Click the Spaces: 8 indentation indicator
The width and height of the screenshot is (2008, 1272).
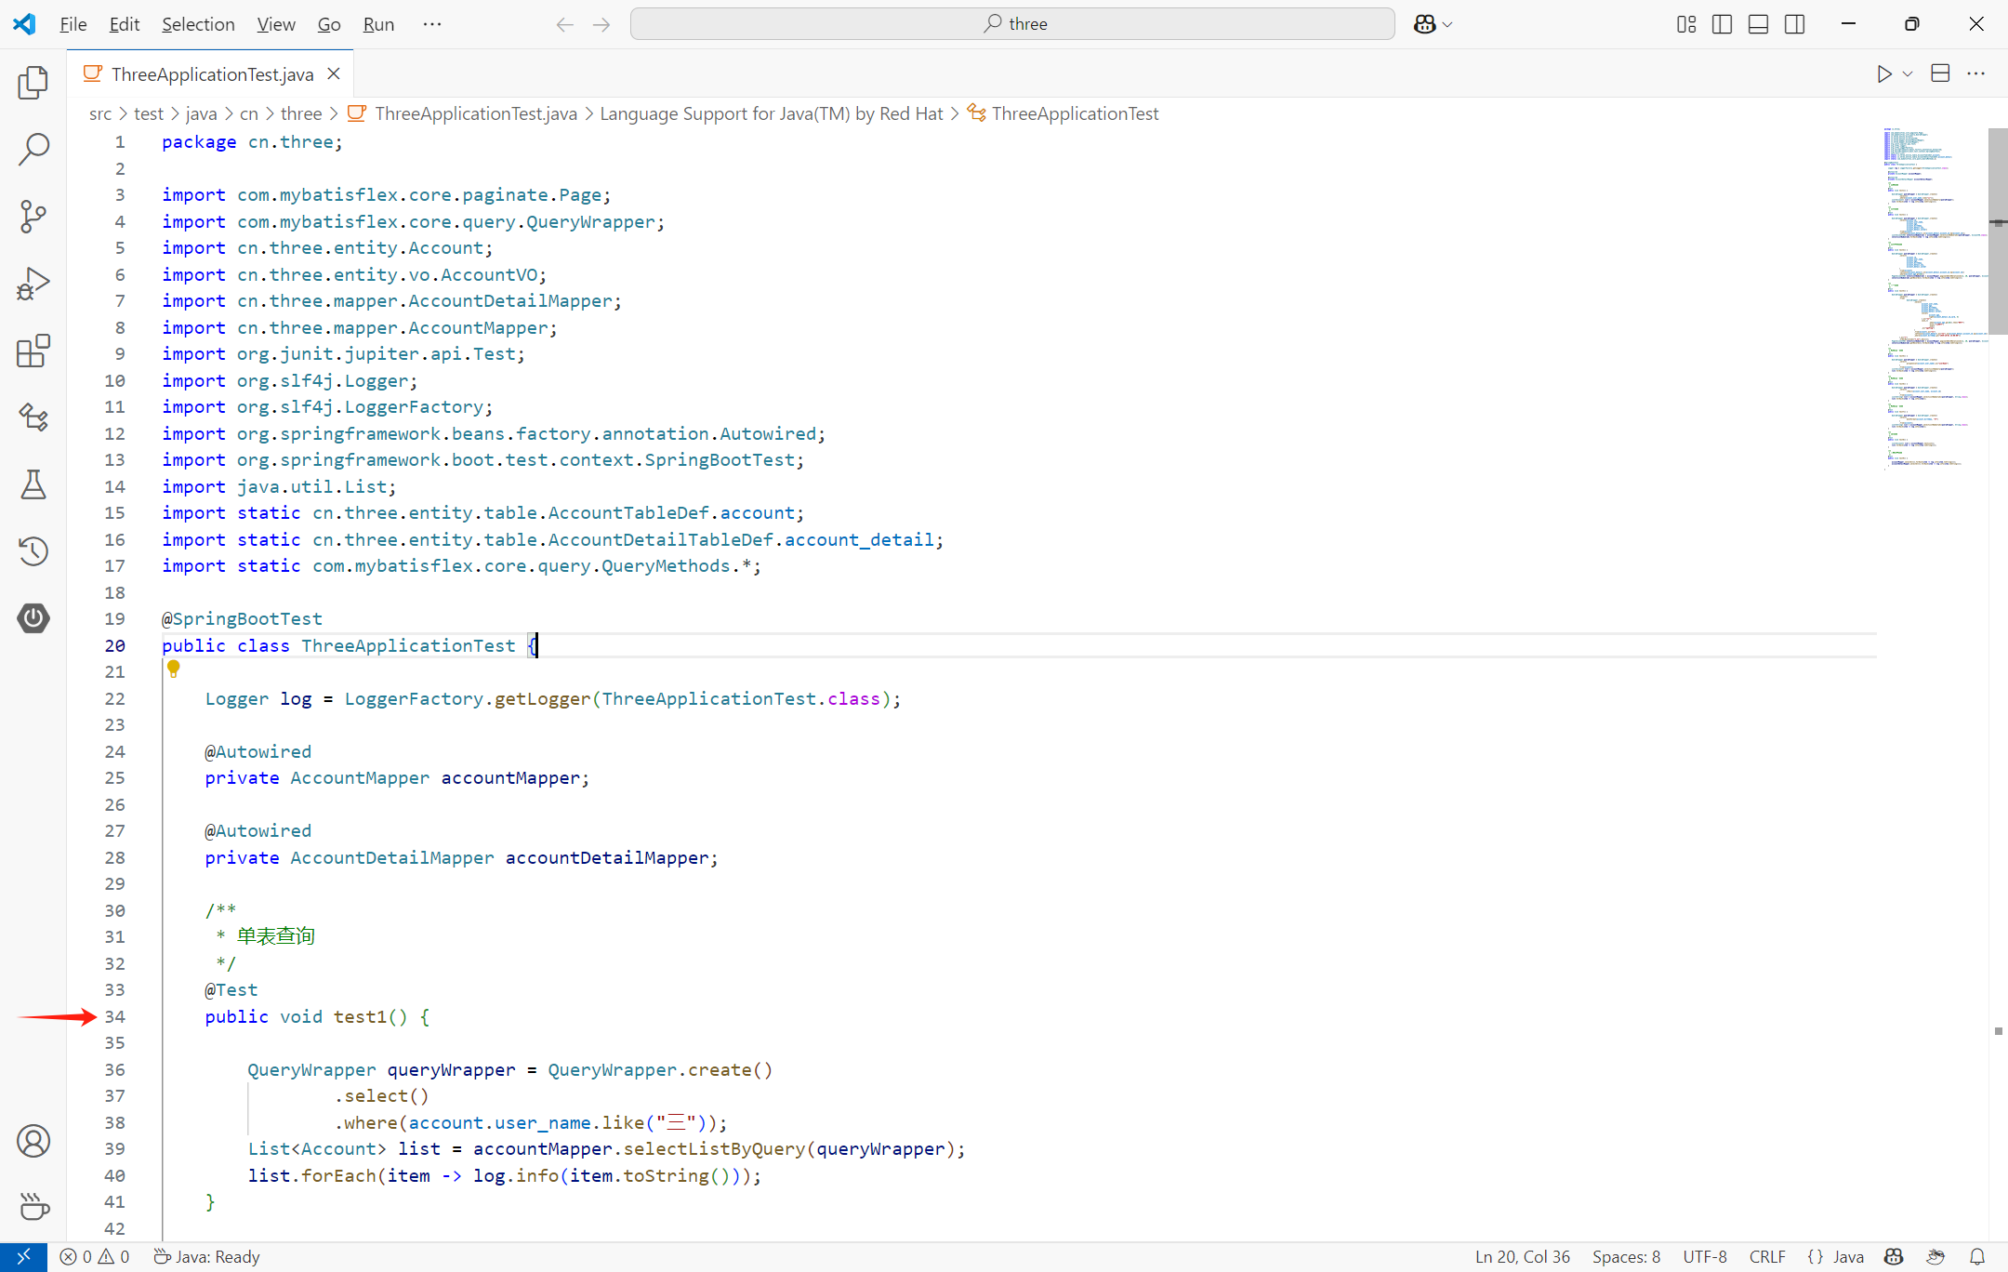coord(1626,1256)
